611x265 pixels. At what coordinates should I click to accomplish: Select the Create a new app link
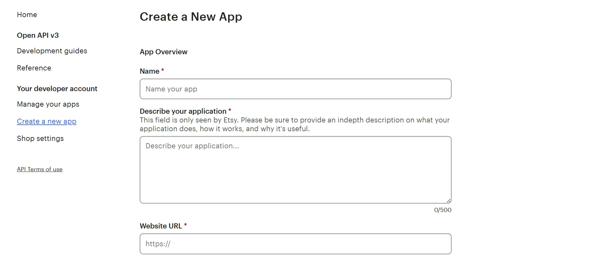47,121
